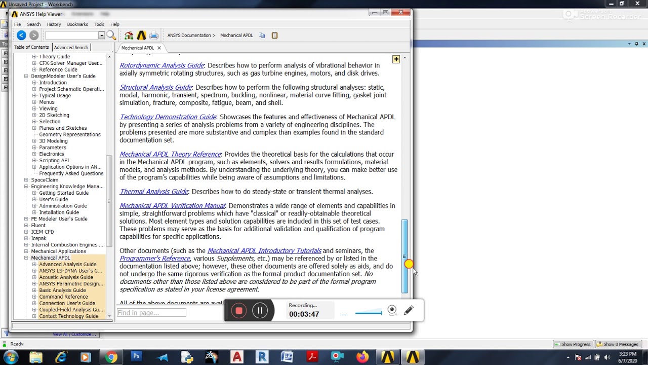The height and width of the screenshot is (365, 648).
Task: Open Microsoft Word from the taskbar
Action: click(x=287, y=357)
